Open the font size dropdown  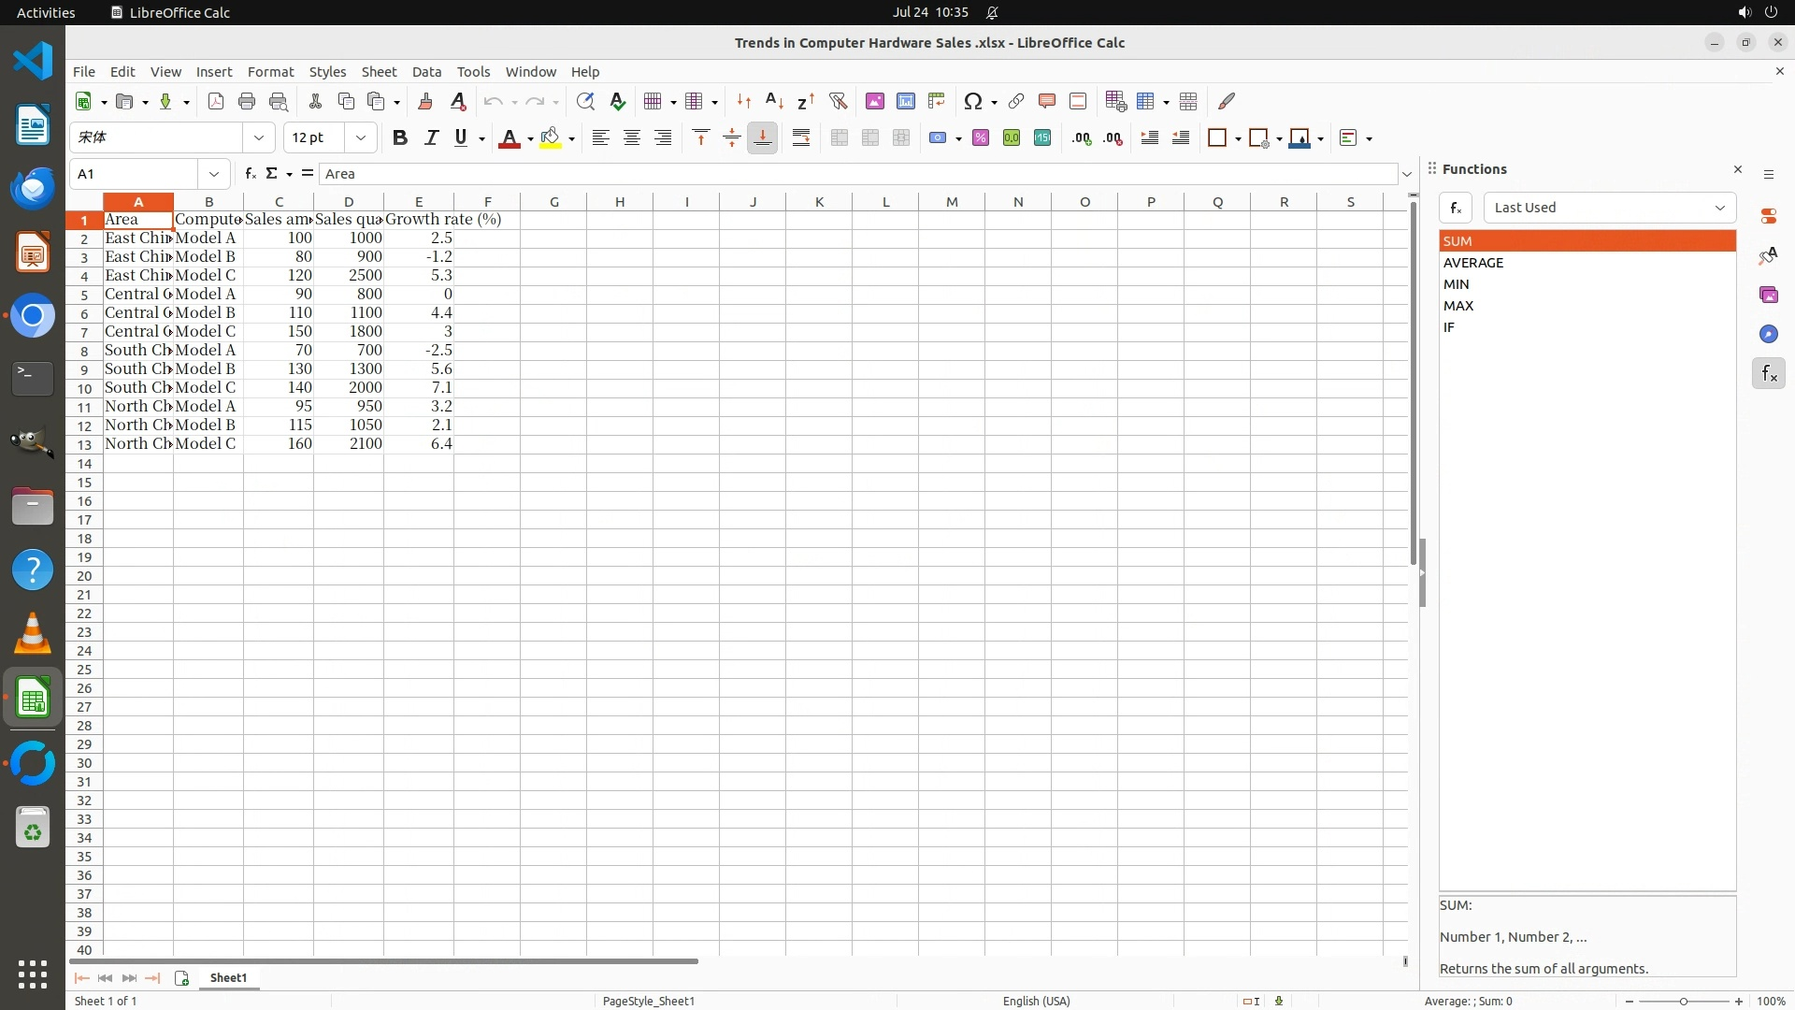361,137
